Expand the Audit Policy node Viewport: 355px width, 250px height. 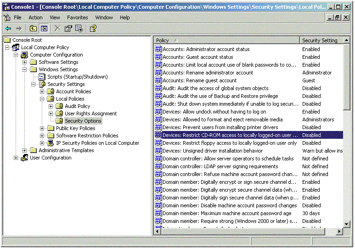(51, 106)
